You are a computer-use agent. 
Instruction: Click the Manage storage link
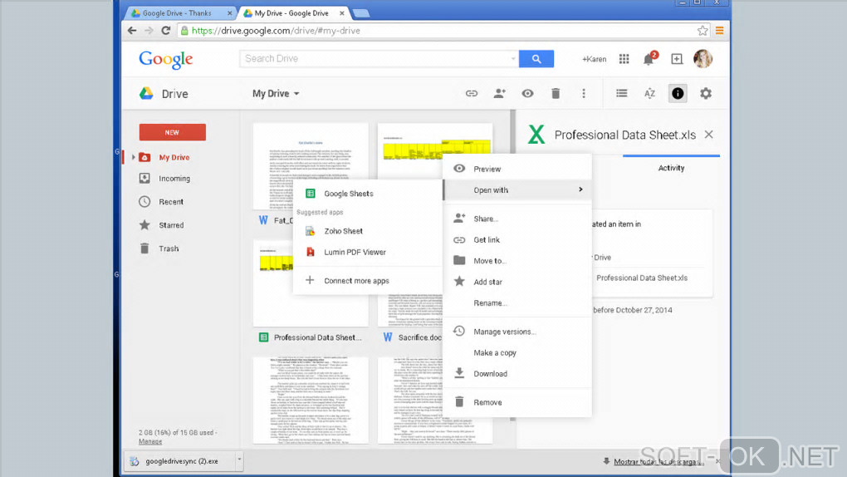(150, 441)
